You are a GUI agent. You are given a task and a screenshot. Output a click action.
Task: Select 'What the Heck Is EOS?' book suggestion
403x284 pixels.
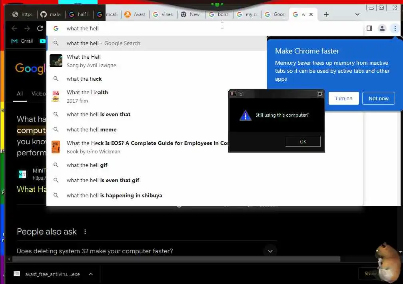coord(138,147)
